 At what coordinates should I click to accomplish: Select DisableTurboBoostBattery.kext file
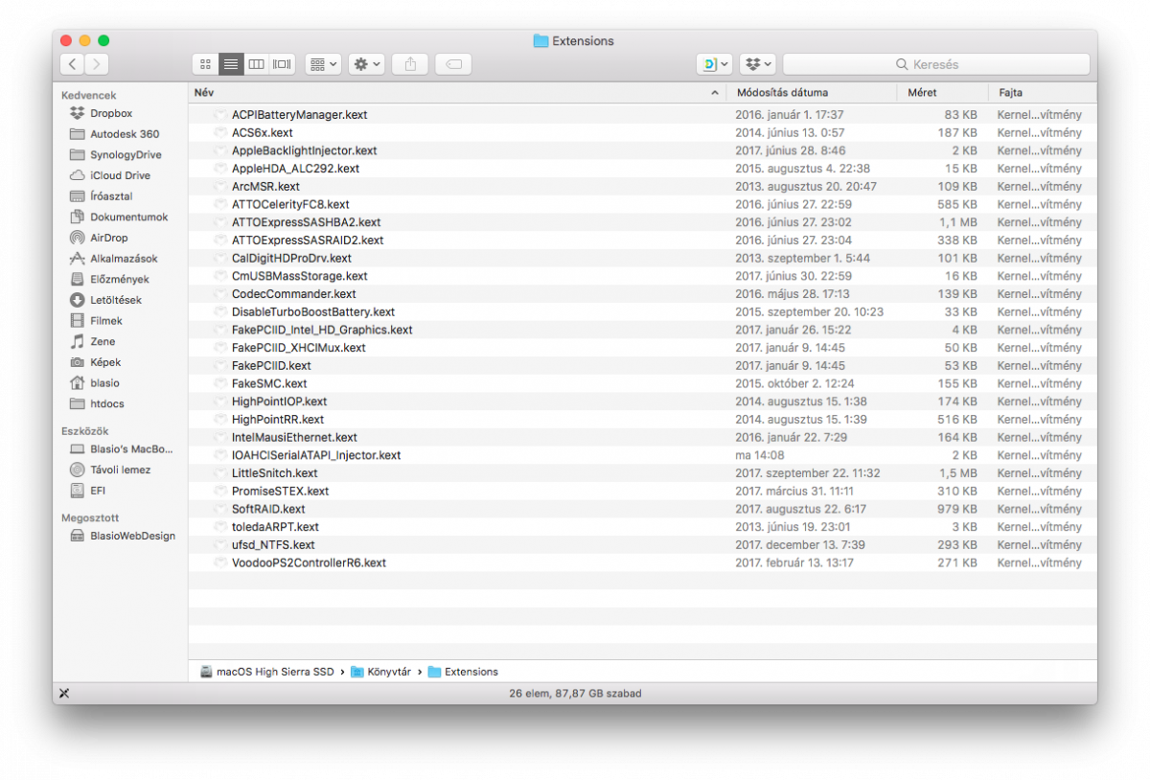coord(642,311)
